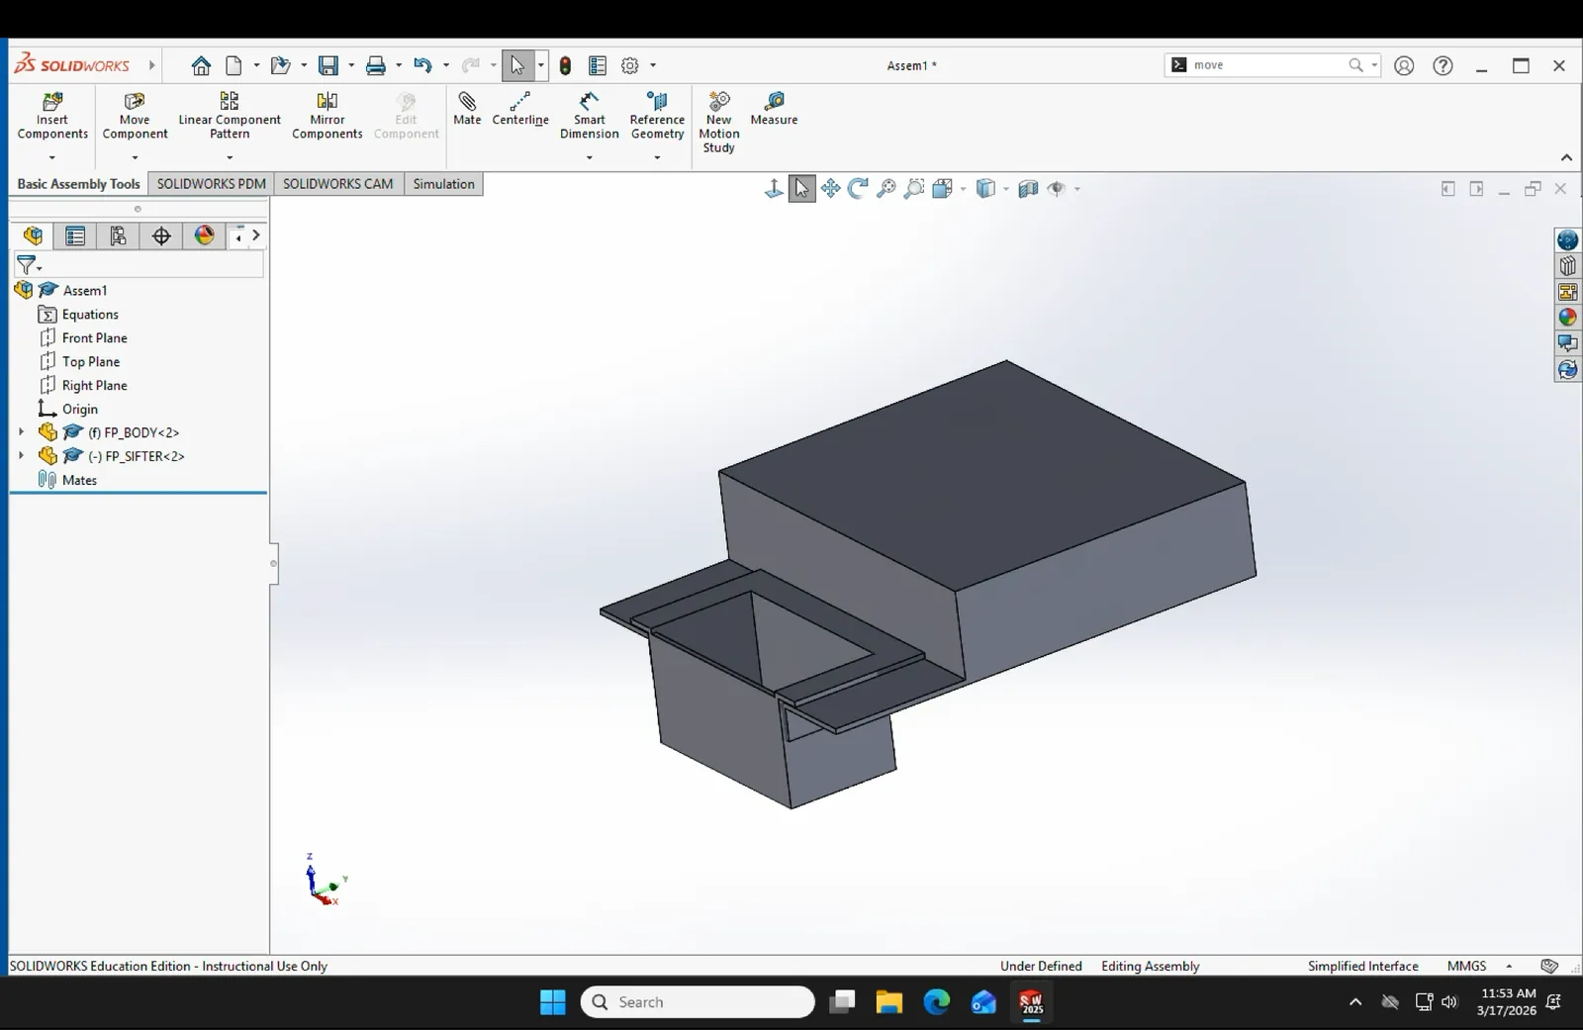Open the Insert Components dropdown arrow

click(52, 157)
